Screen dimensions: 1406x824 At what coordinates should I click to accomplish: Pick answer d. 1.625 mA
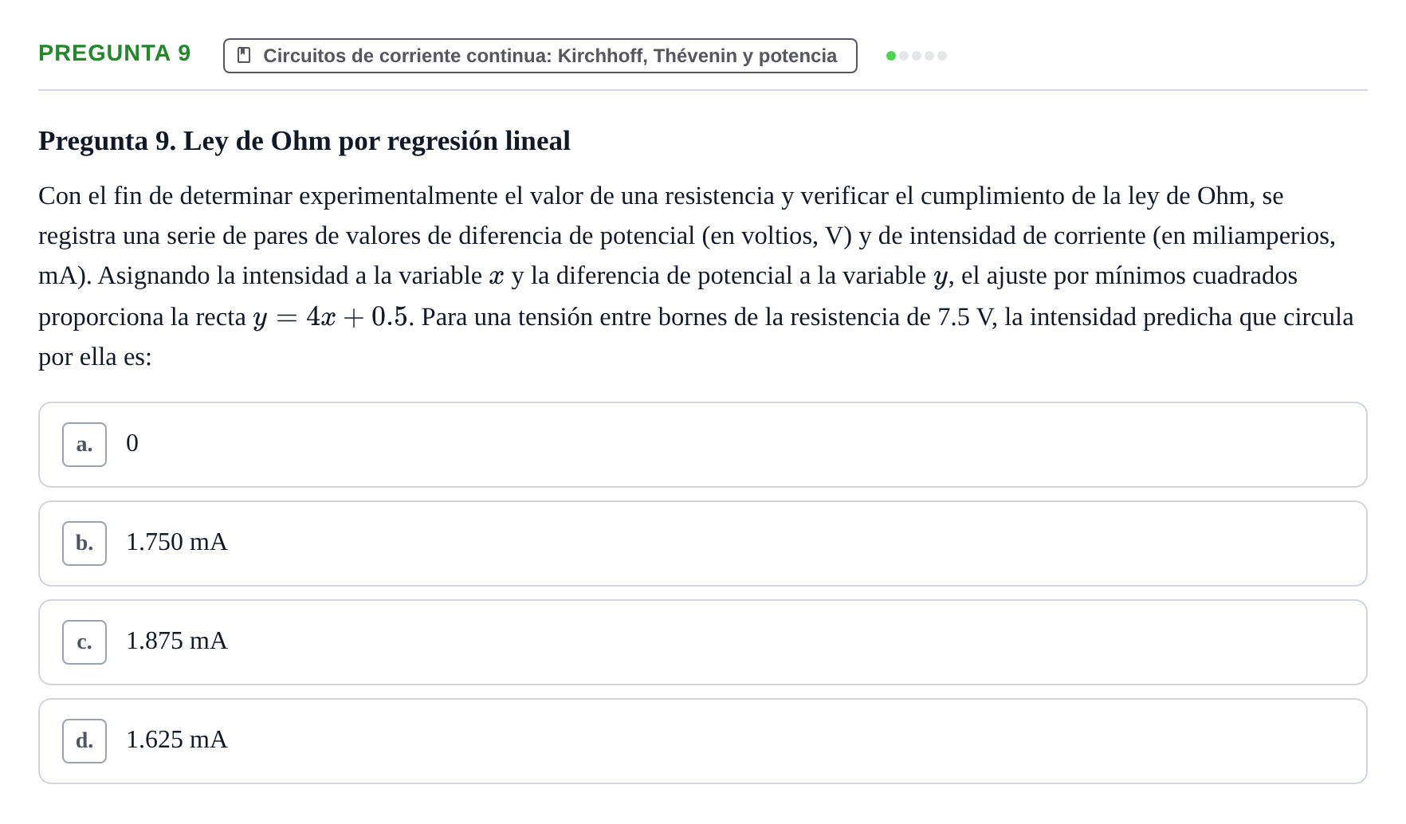point(703,741)
